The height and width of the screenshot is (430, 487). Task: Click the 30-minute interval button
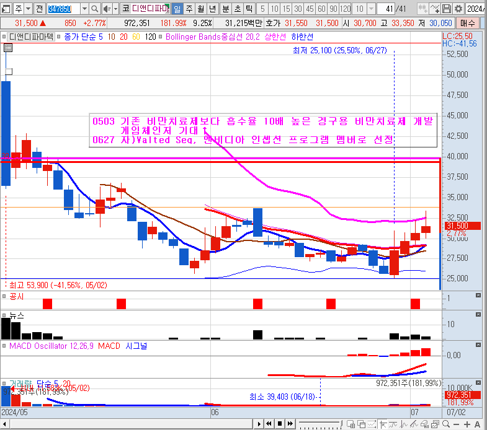tap(298, 9)
